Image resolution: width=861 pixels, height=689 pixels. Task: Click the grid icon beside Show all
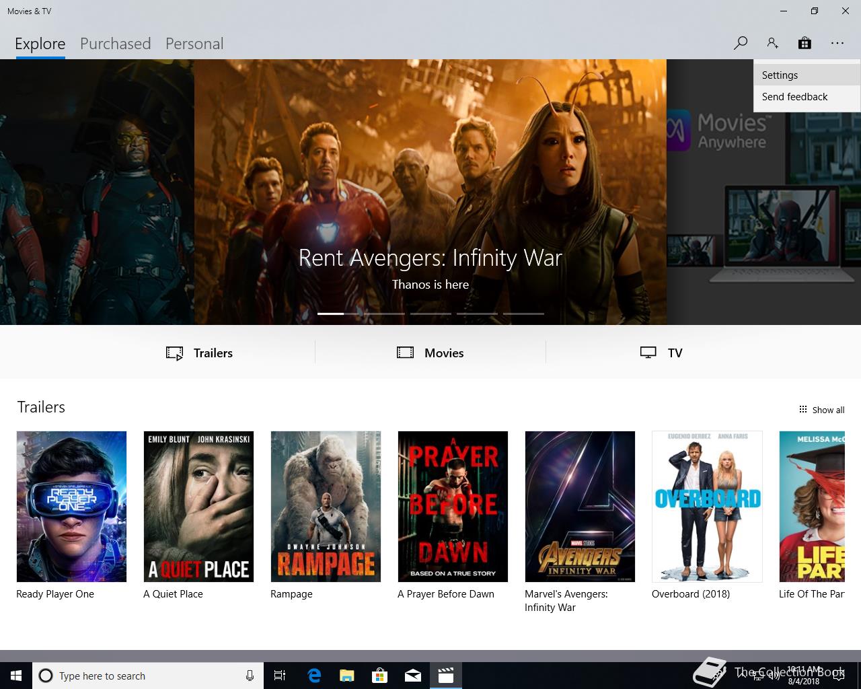coord(802,409)
